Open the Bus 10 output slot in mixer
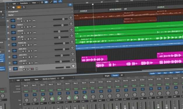 [117, 81]
